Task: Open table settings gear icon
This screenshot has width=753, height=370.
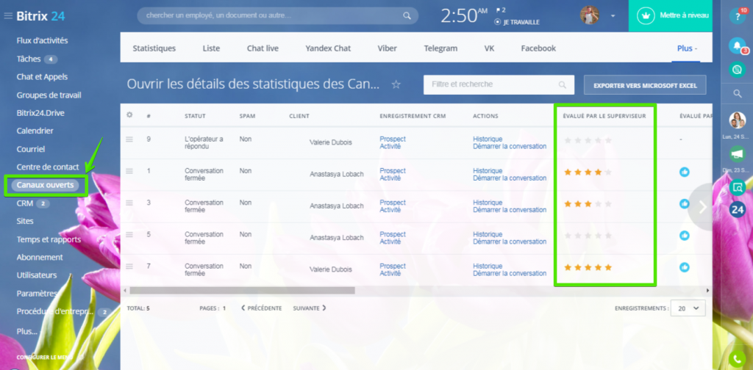Action: (129, 115)
